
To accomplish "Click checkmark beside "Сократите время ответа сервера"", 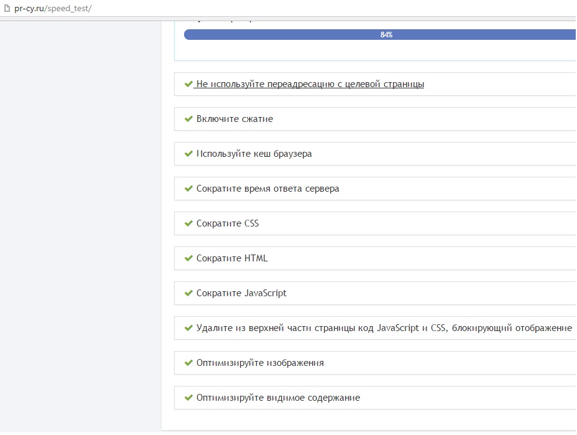I will point(188,189).
